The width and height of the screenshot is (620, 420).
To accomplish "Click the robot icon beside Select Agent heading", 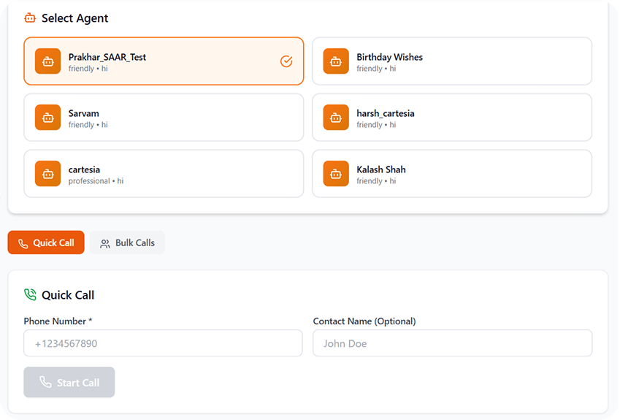I will (30, 18).
